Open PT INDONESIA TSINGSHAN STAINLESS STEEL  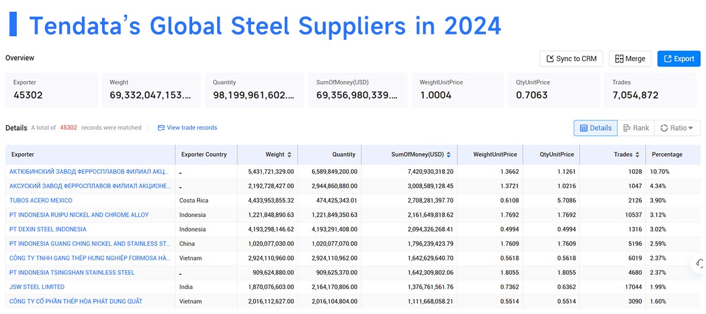pyautogui.click(x=72, y=272)
